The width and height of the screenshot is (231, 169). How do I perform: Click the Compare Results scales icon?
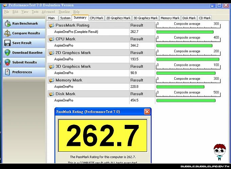point(7,33)
